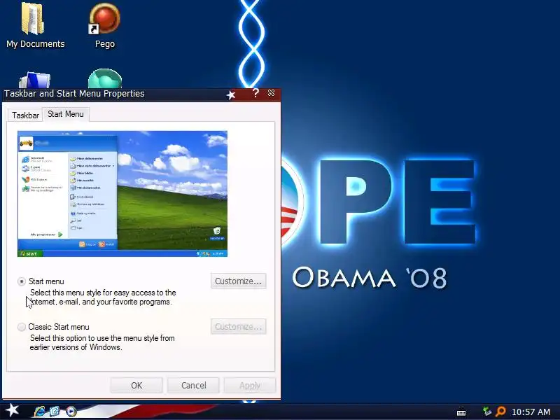This screenshot has height=420, width=560.
Task: Click the Cancel button
Action: pos(193,386)
